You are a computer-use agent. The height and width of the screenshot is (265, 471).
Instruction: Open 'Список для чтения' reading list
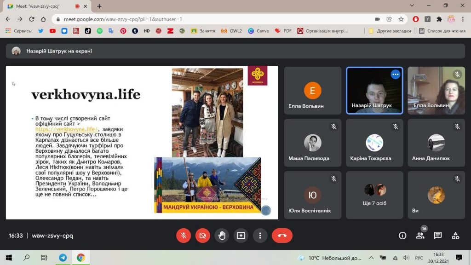(442, 31)
